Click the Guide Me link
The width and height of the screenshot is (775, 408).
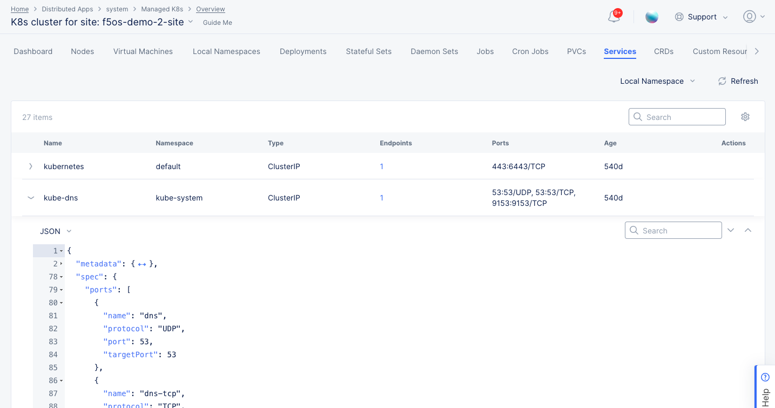[x=217, y=22]
